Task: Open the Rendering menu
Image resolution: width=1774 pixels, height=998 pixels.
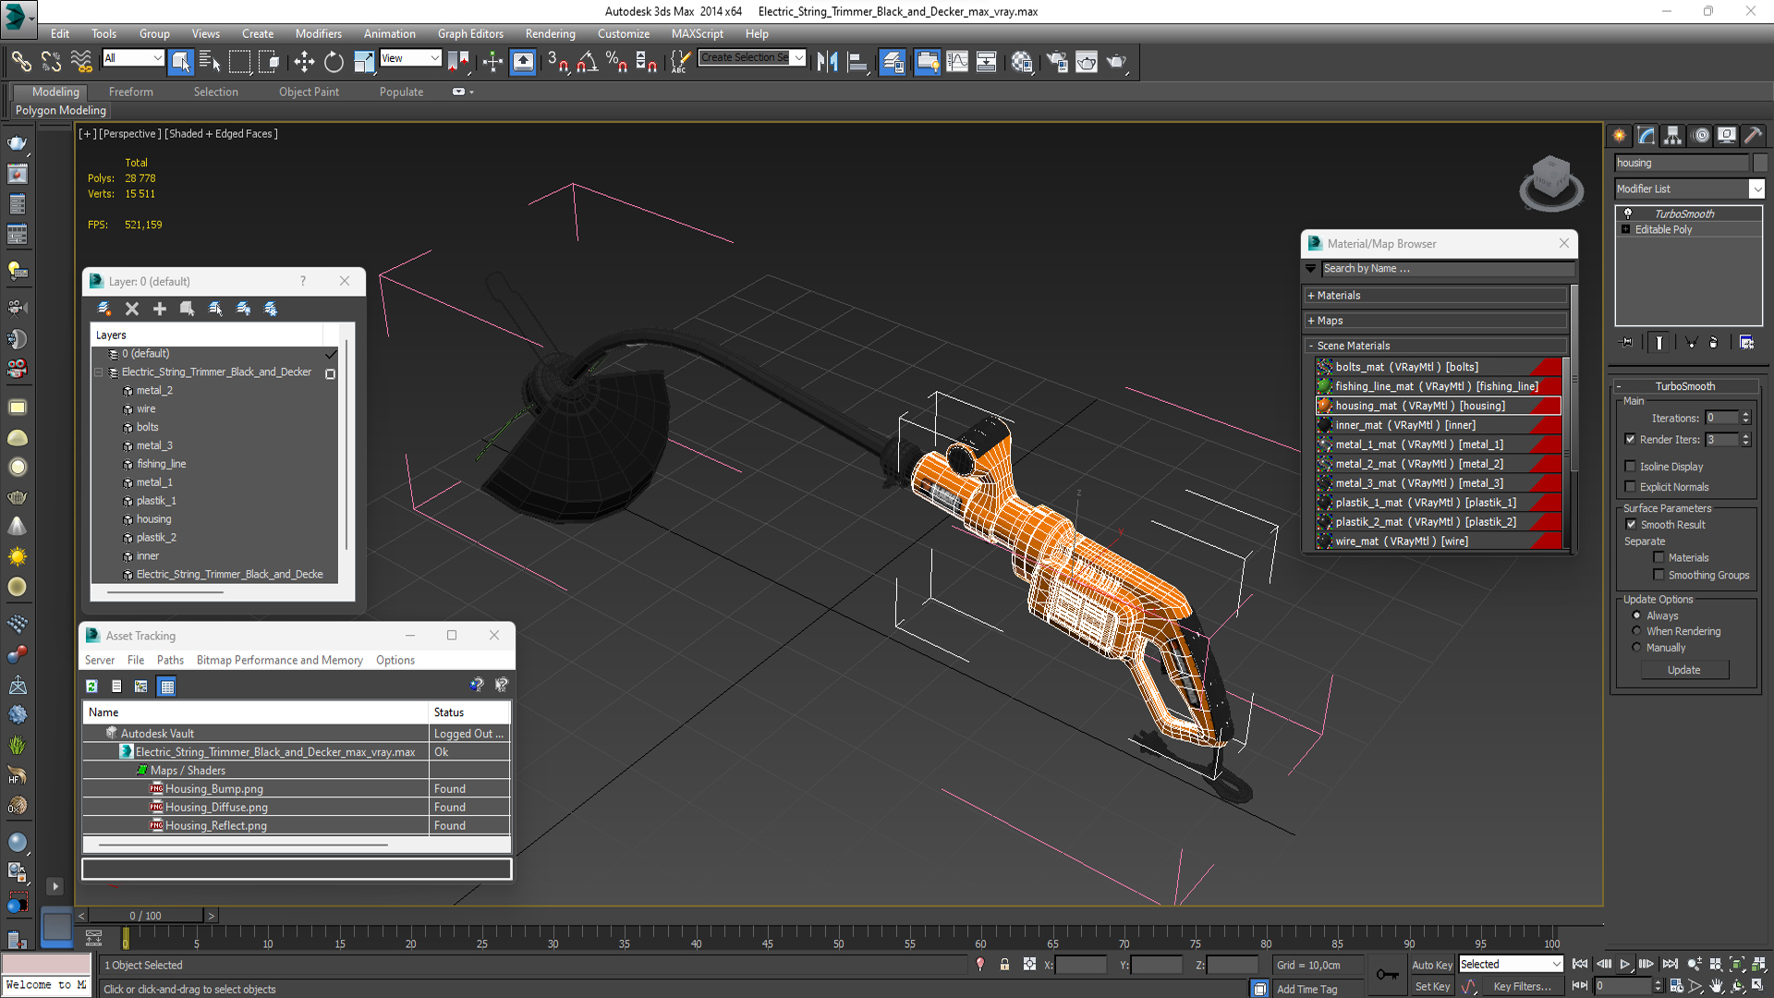Action: tap(550, 33)
